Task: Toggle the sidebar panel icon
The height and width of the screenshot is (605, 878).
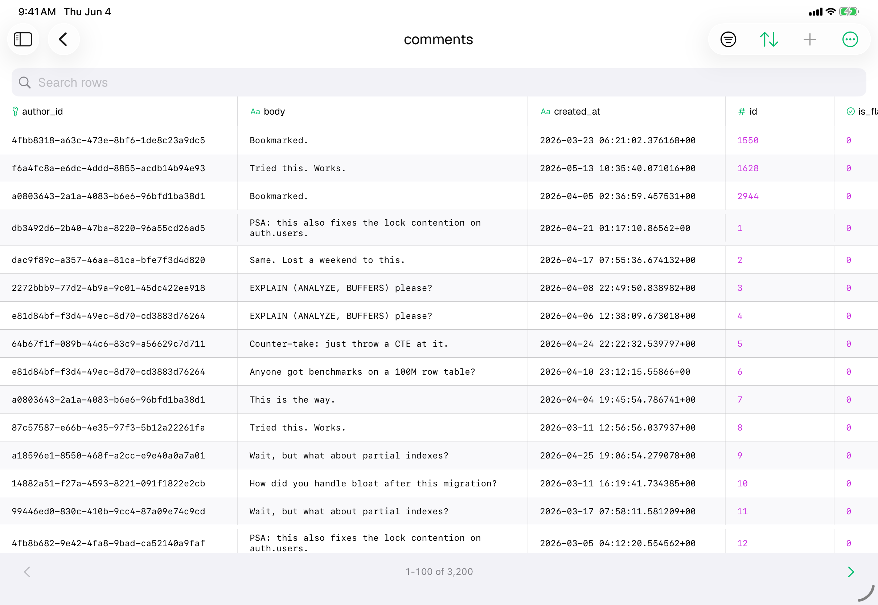Action: point(23,40)
